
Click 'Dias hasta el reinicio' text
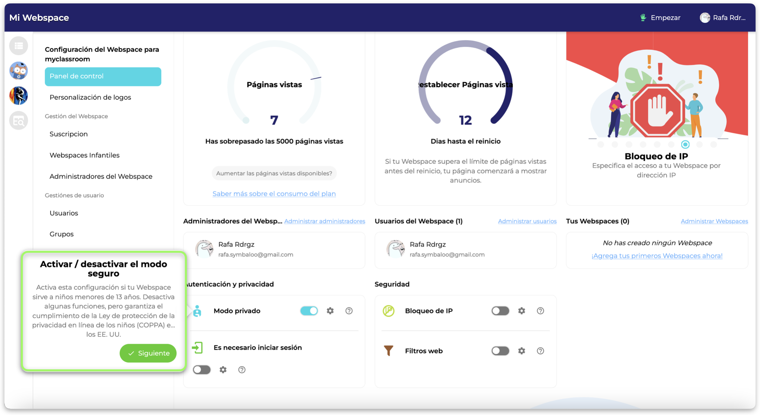(x=466, y=141)
